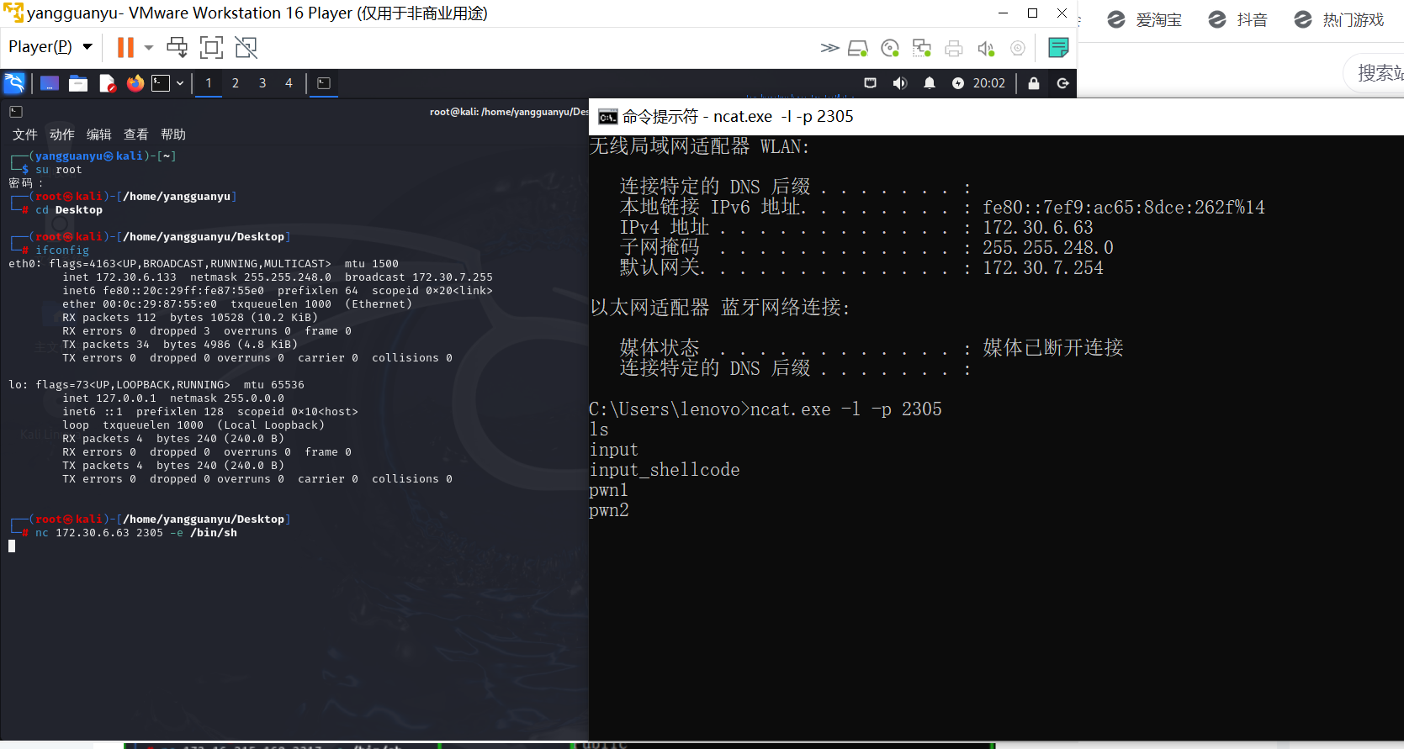The height and width of the screenshot is (749, 1404).
Task: Launch Firefox from the Kali panel
Action: click(x=135, y=83)
